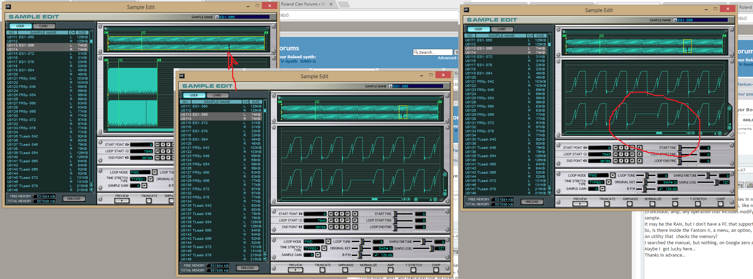Viewport: 753px width, 279px height.
Task: Click UNLOAD button in left window
Action: coord(74,199)
